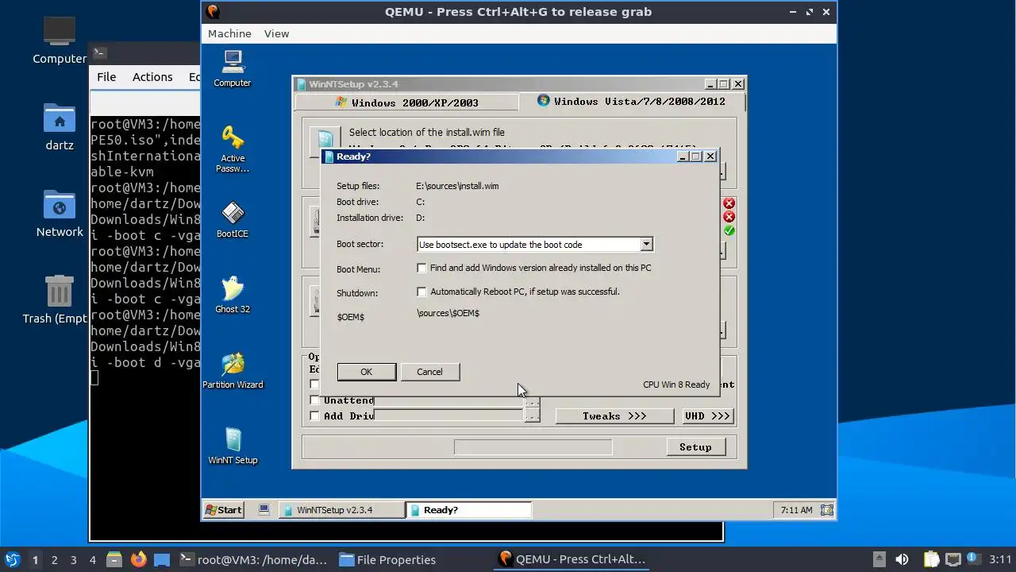Open the Network desktop icon
The height and width of the screenshot is (572, 1016).
coord(60,214)
